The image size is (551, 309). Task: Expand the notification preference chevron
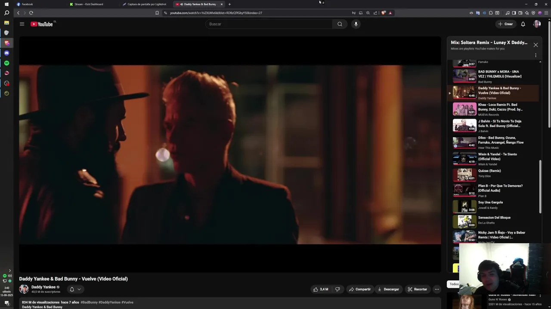point(79,289)
